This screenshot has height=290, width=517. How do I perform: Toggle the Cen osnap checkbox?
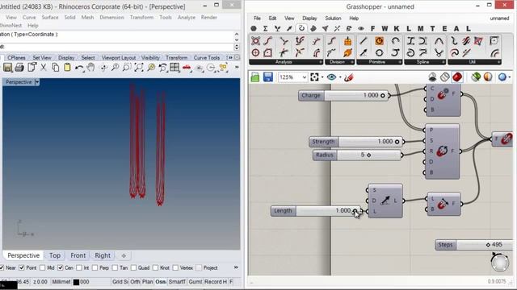61,267
